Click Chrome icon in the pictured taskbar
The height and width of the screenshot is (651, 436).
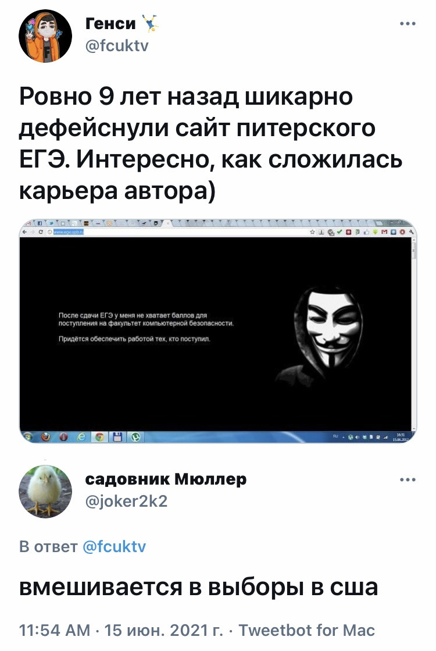point(99,437)
